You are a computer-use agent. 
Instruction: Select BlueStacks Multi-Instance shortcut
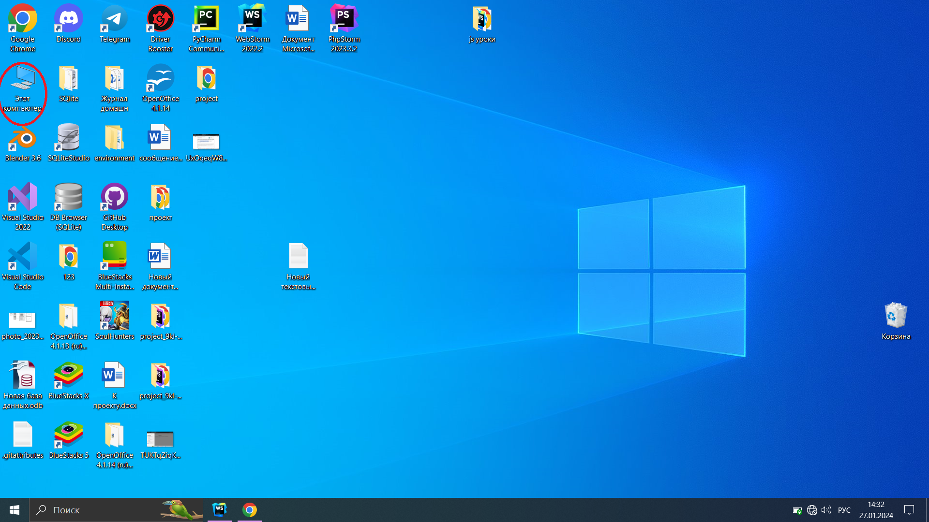pyautogui.click(x=115, y=266)
